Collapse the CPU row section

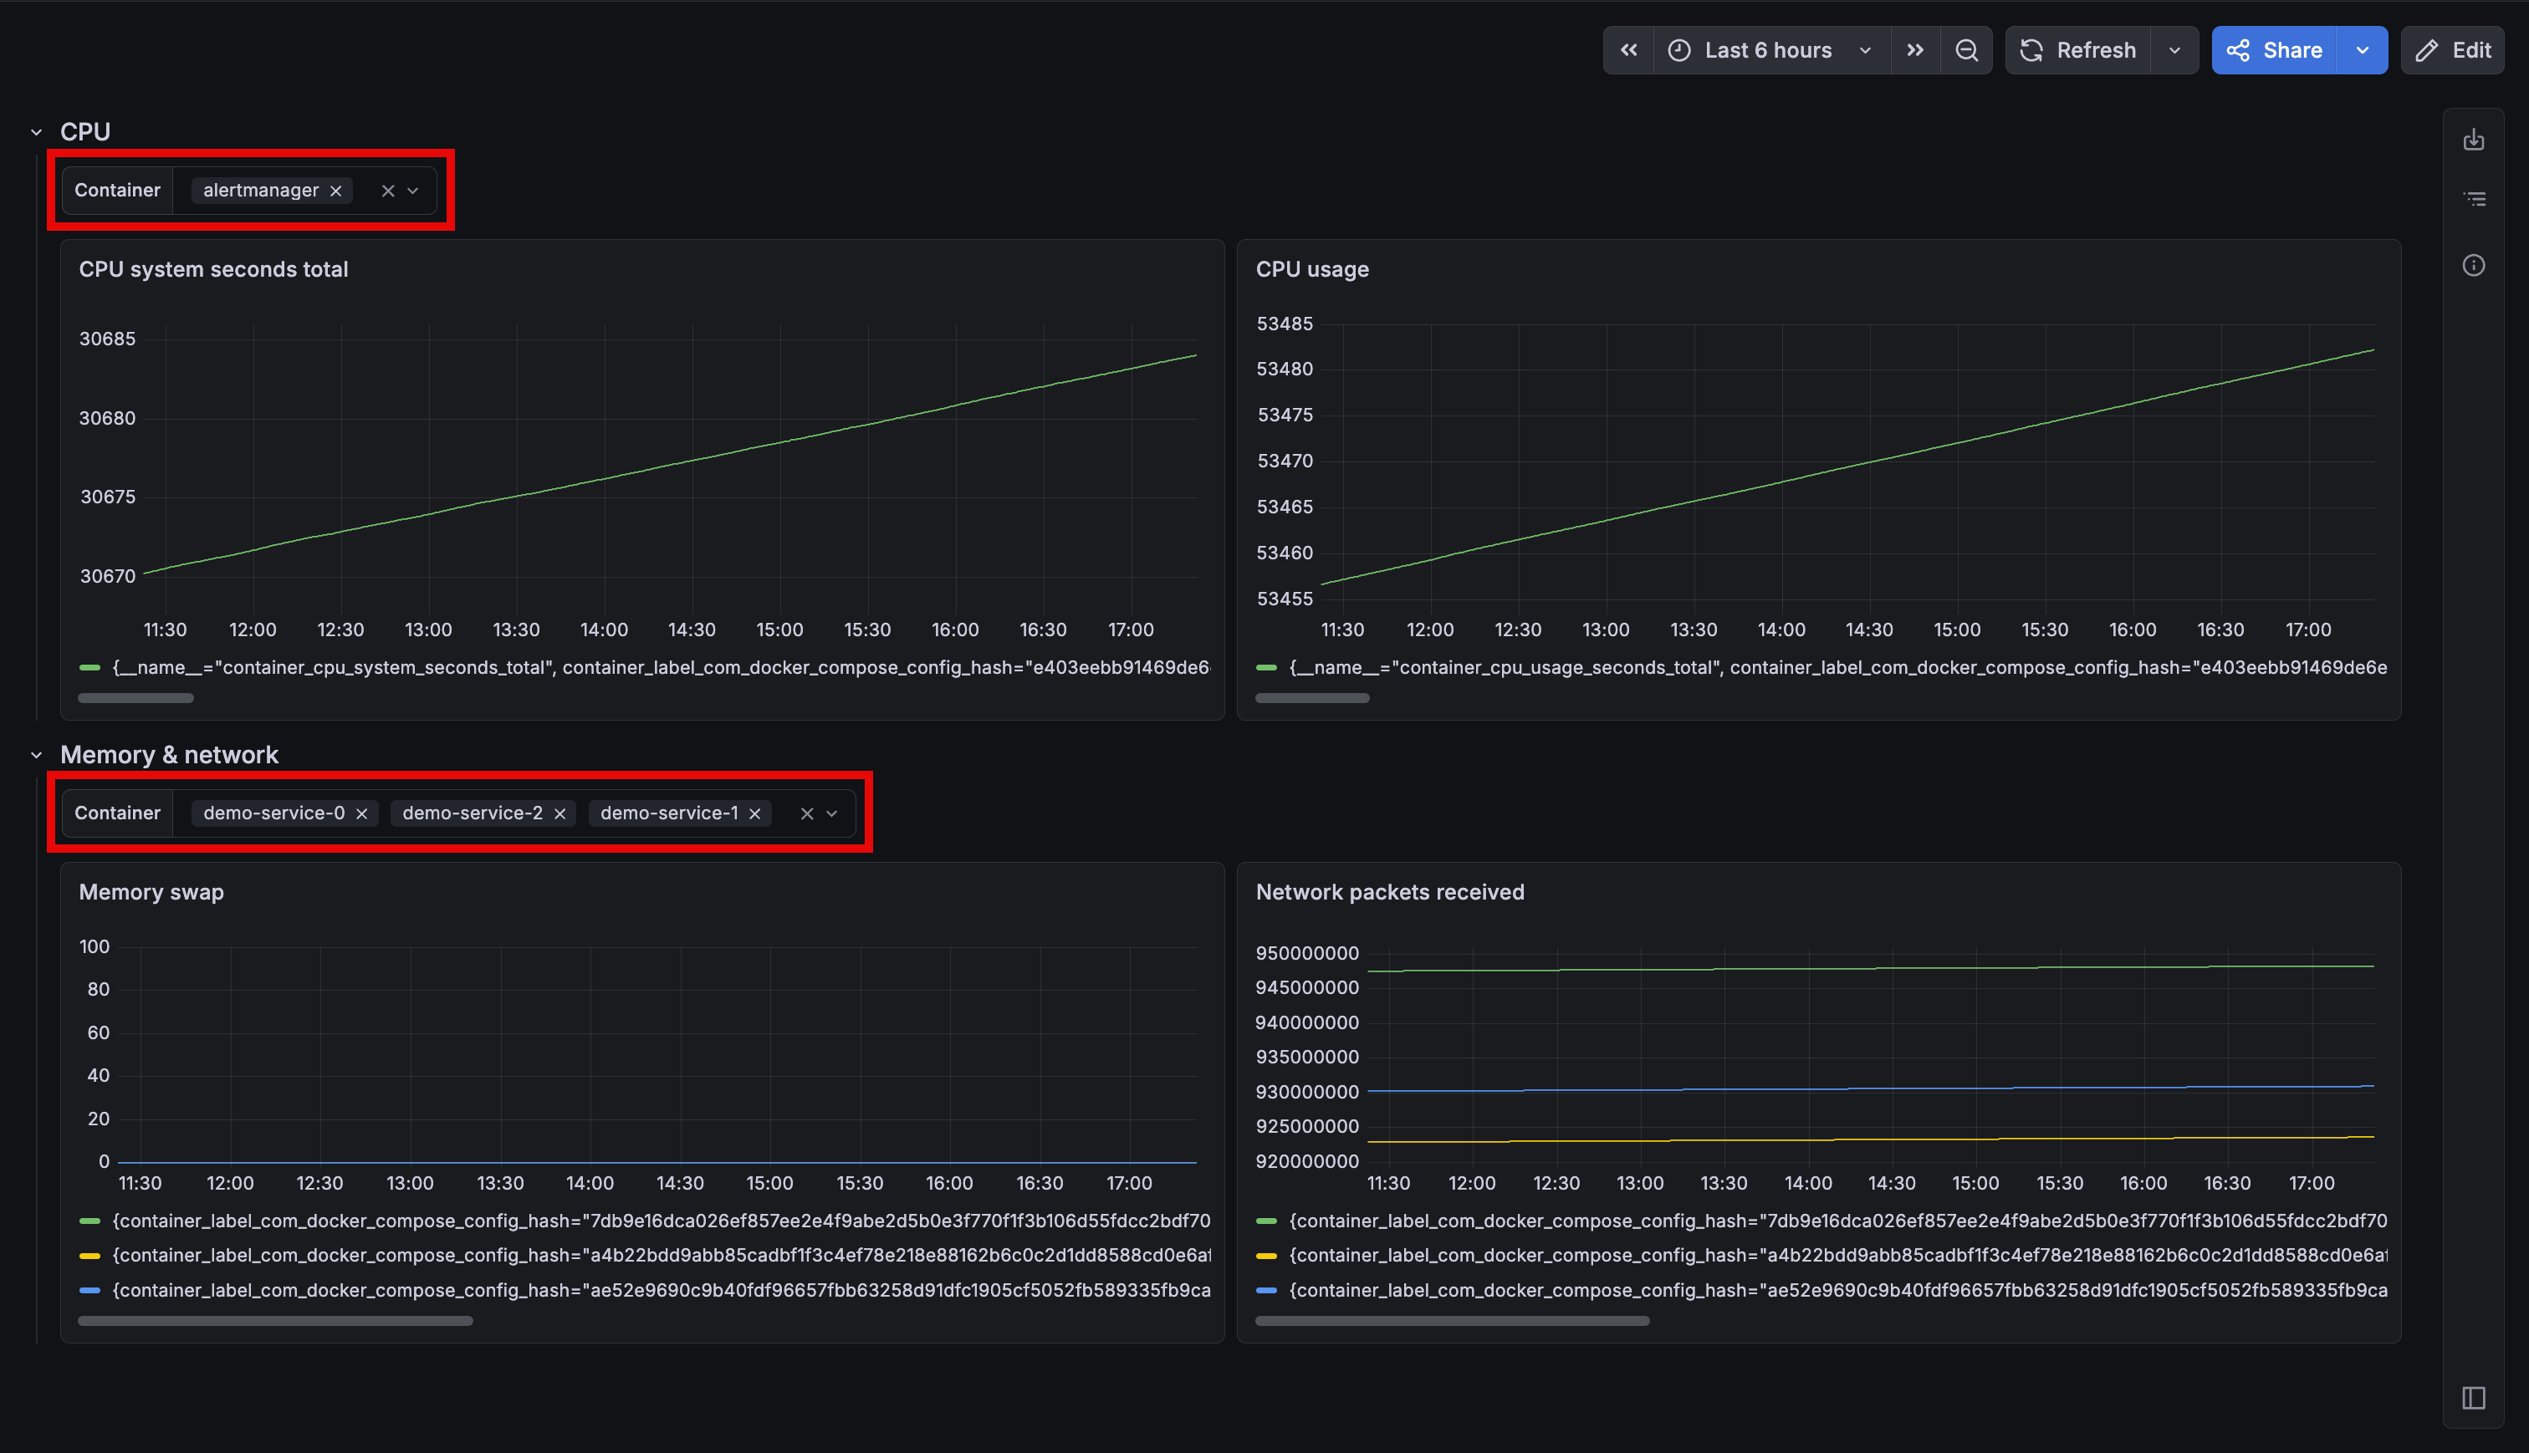[37, 132]
